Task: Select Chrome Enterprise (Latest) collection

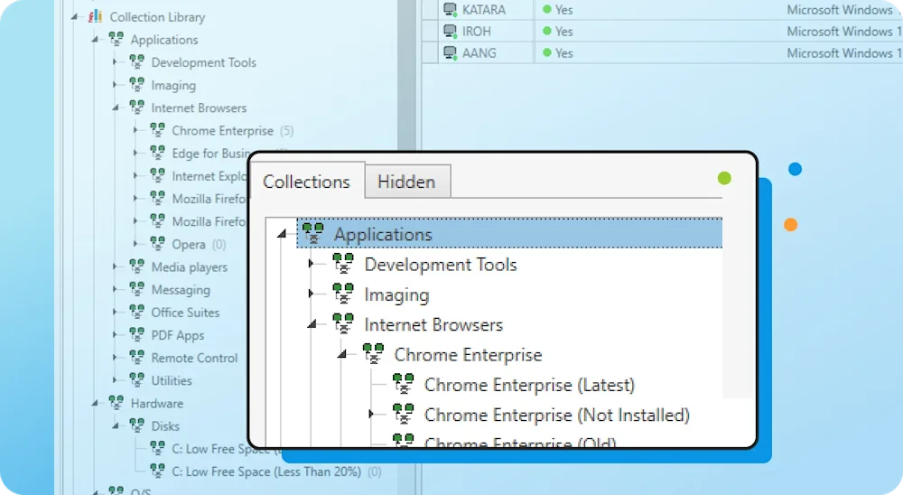Action: coord(529,385)
